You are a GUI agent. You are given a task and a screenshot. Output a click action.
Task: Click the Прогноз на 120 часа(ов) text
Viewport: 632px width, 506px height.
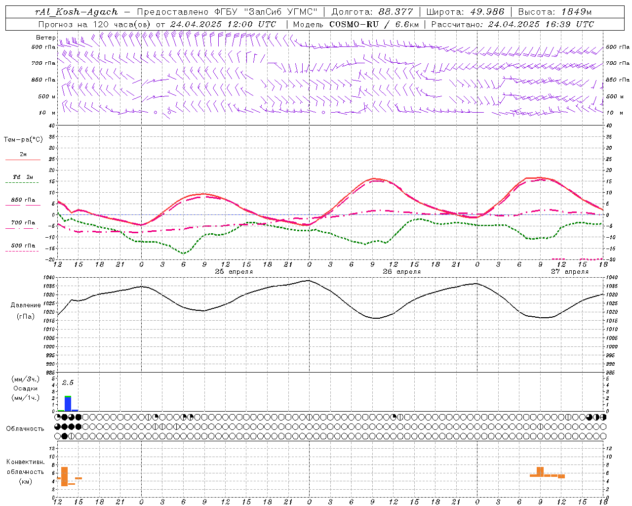pyautogui.click(x=95, y=24)
